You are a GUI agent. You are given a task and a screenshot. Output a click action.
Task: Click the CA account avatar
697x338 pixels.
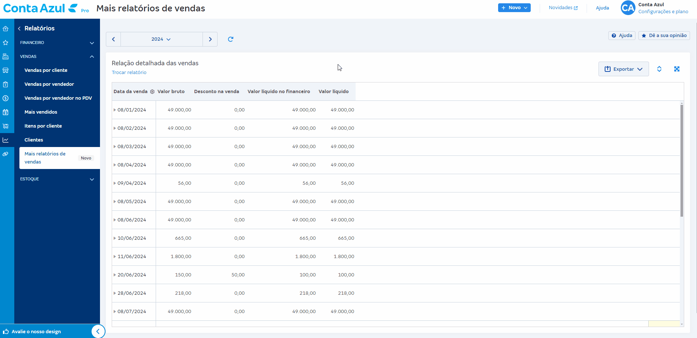[x=628, y=8]
